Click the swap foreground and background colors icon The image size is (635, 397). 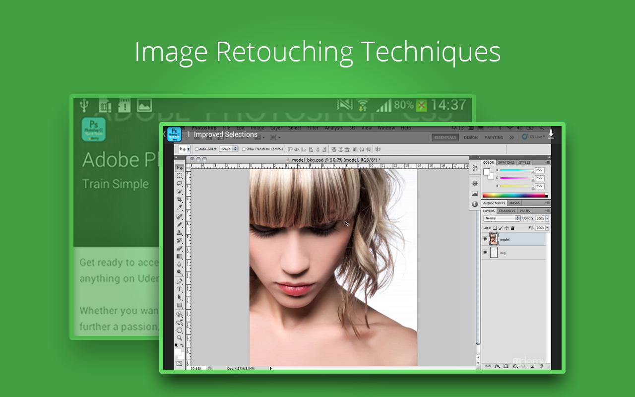pos(182,345)
